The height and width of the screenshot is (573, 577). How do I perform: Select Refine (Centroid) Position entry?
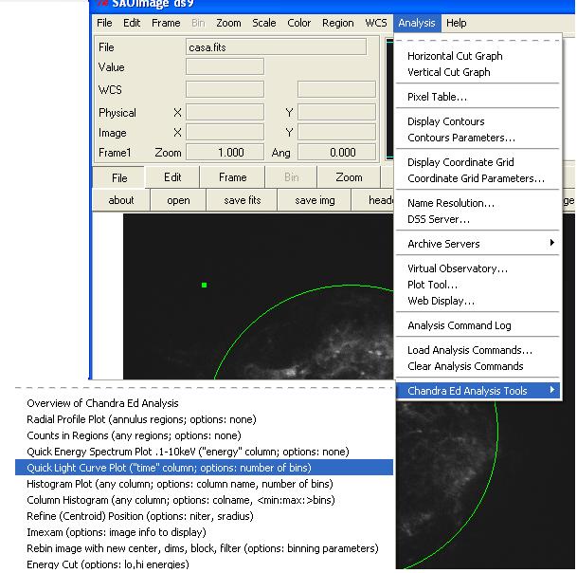click(x=204, y=517)
